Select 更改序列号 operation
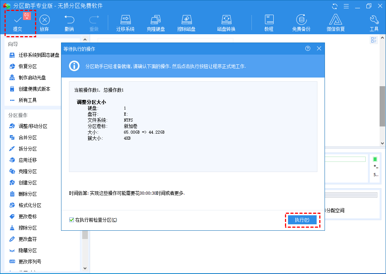This screenshot has height=274, width=386. coord(25,262)
